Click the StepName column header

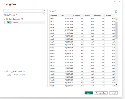point(55,16)
